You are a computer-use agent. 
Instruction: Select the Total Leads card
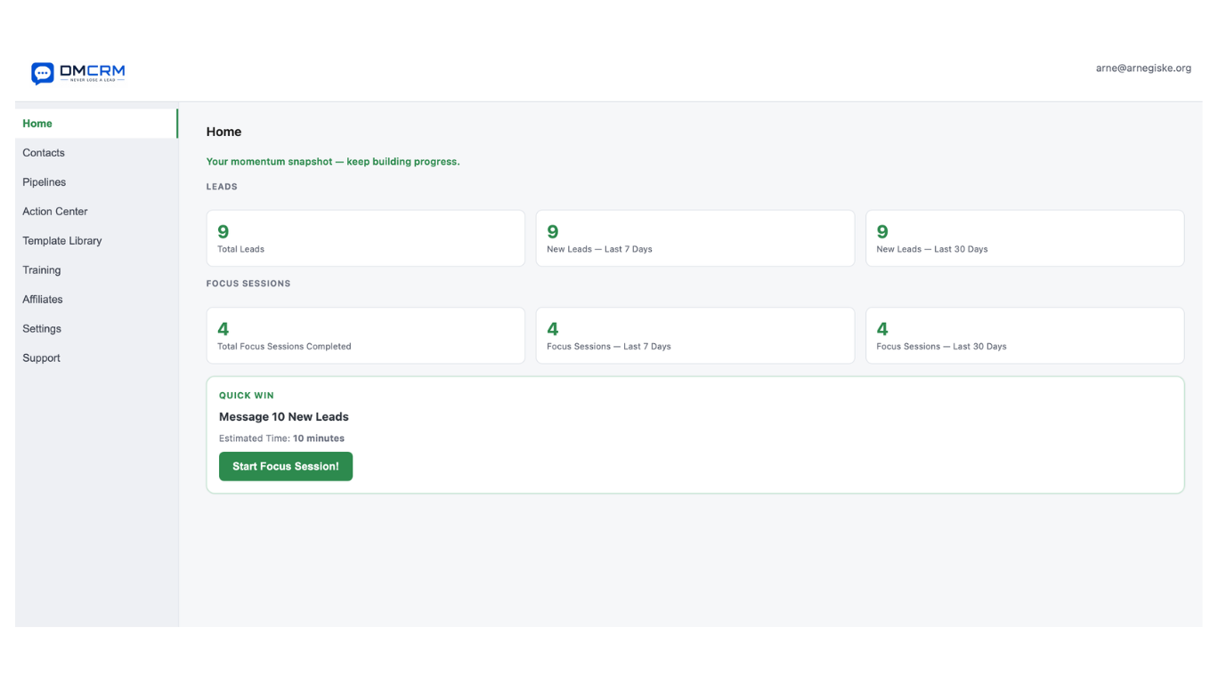click(x=366, y=238)
